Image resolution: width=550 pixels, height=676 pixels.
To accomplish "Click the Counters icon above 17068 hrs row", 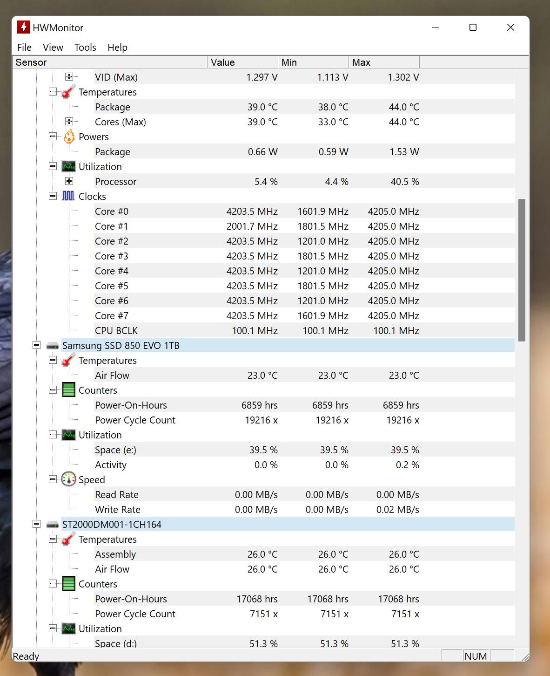I will point(68,584).
